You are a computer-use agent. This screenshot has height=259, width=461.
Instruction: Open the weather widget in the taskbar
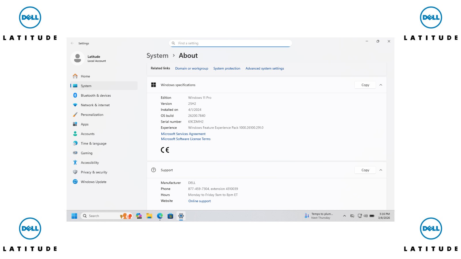point(319,216)
